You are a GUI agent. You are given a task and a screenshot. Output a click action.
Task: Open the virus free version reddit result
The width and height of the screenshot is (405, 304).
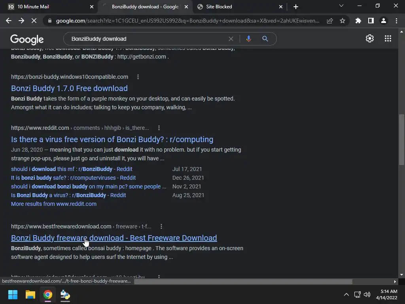coord(112,140)
